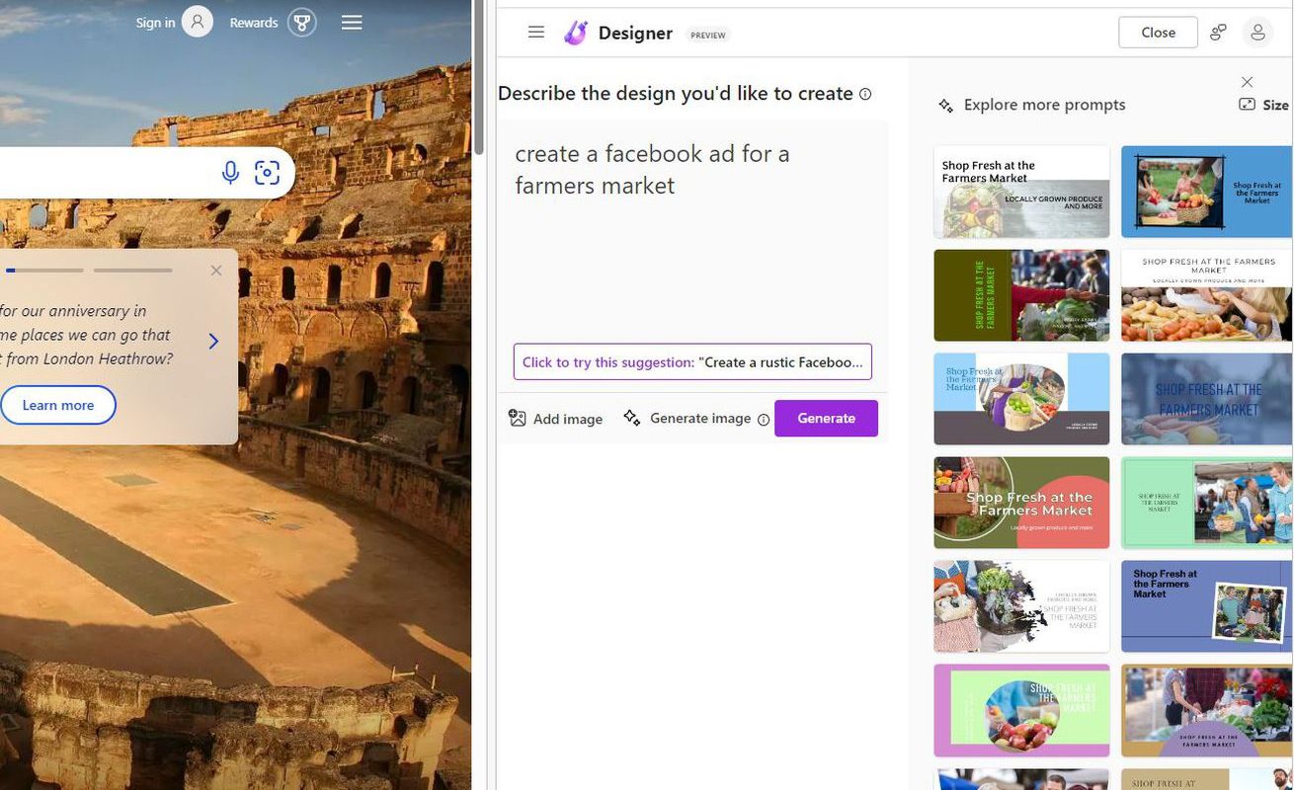The image size is (1294, 790).
Task: Select the light blue circular-photo template
Action: point(1021,399)
